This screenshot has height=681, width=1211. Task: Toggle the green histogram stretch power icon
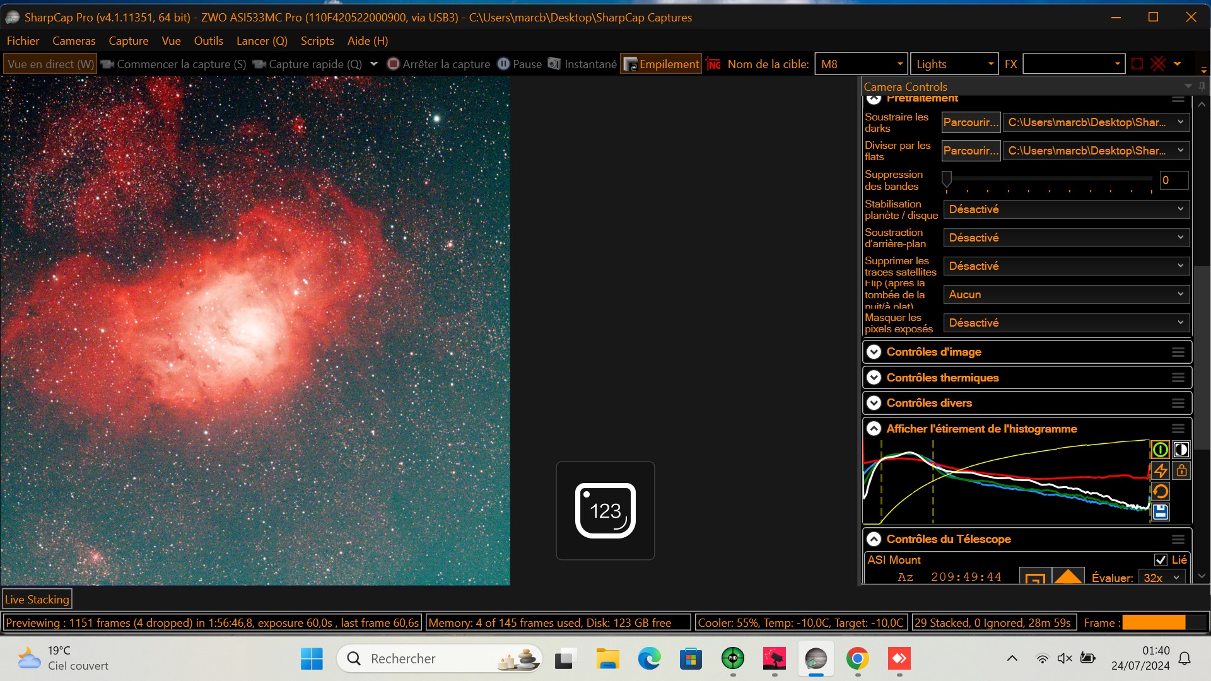(x=1160, y=450)
